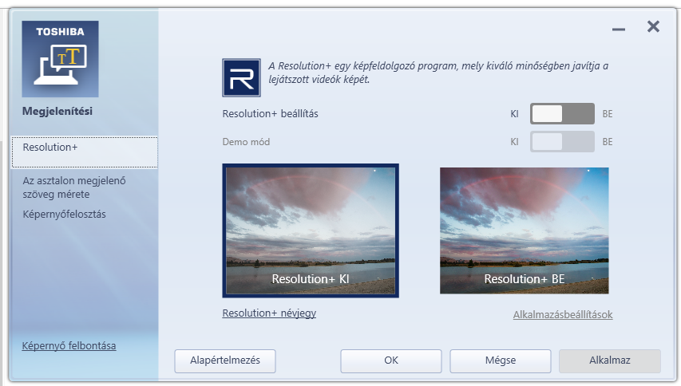The image size is (681, 386).
Task: Toggle the Resolution+ beállítás switch
Action: point(562,114)
